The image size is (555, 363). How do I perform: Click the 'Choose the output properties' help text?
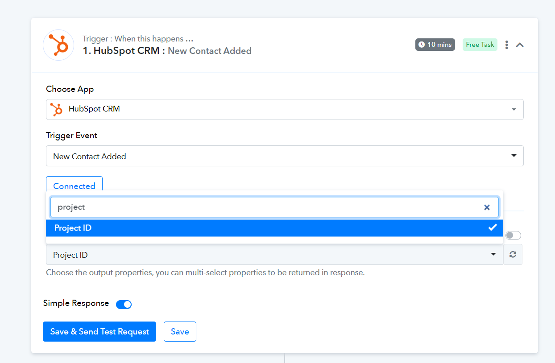(x=205, y=272)
